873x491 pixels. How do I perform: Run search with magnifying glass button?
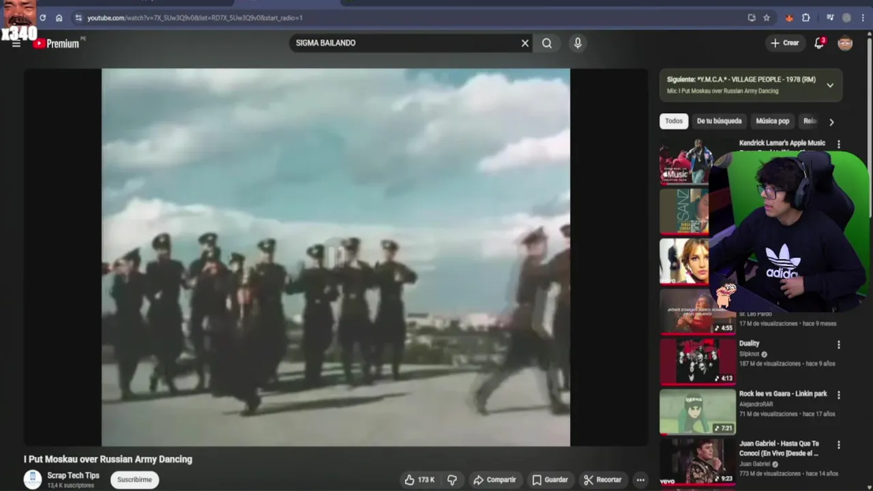[547, 43]
